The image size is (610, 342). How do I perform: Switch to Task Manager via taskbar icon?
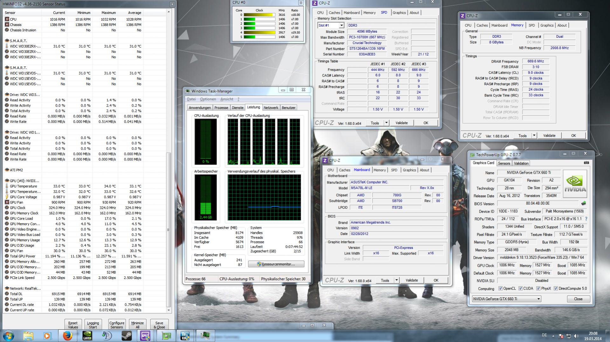tap(205, 336)
